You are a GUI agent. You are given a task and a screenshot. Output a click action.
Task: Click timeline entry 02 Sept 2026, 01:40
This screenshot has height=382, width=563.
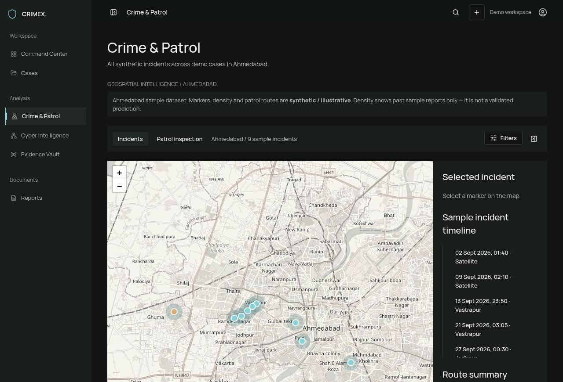pos(483,257)
